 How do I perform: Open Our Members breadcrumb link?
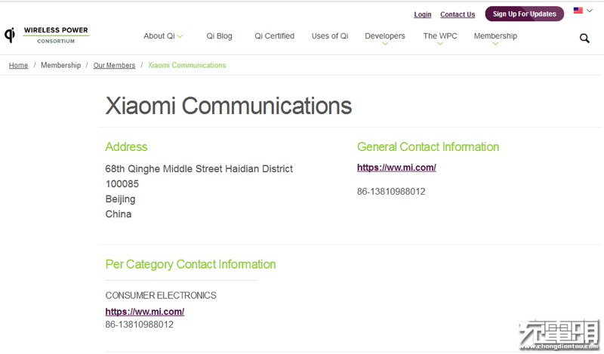click(x=115, y=65)
